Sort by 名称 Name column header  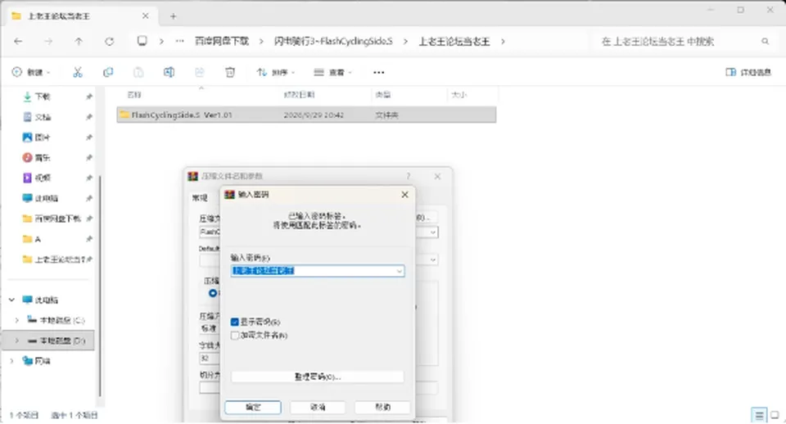point(134,95)
